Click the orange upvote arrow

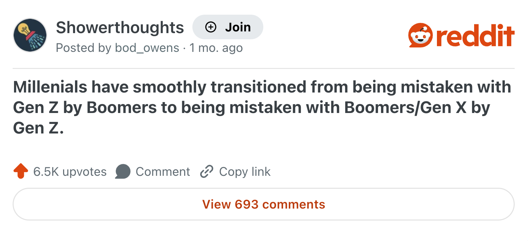coord(21,171)
